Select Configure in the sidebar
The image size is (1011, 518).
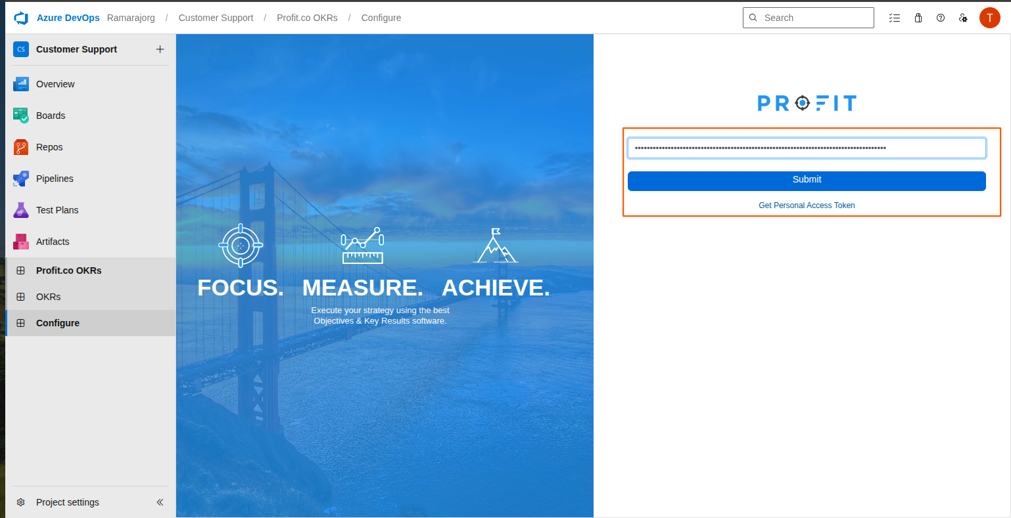(91, 323)
